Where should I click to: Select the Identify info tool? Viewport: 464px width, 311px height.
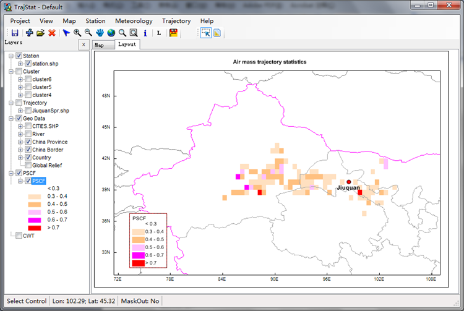click(x=145, y=33)
